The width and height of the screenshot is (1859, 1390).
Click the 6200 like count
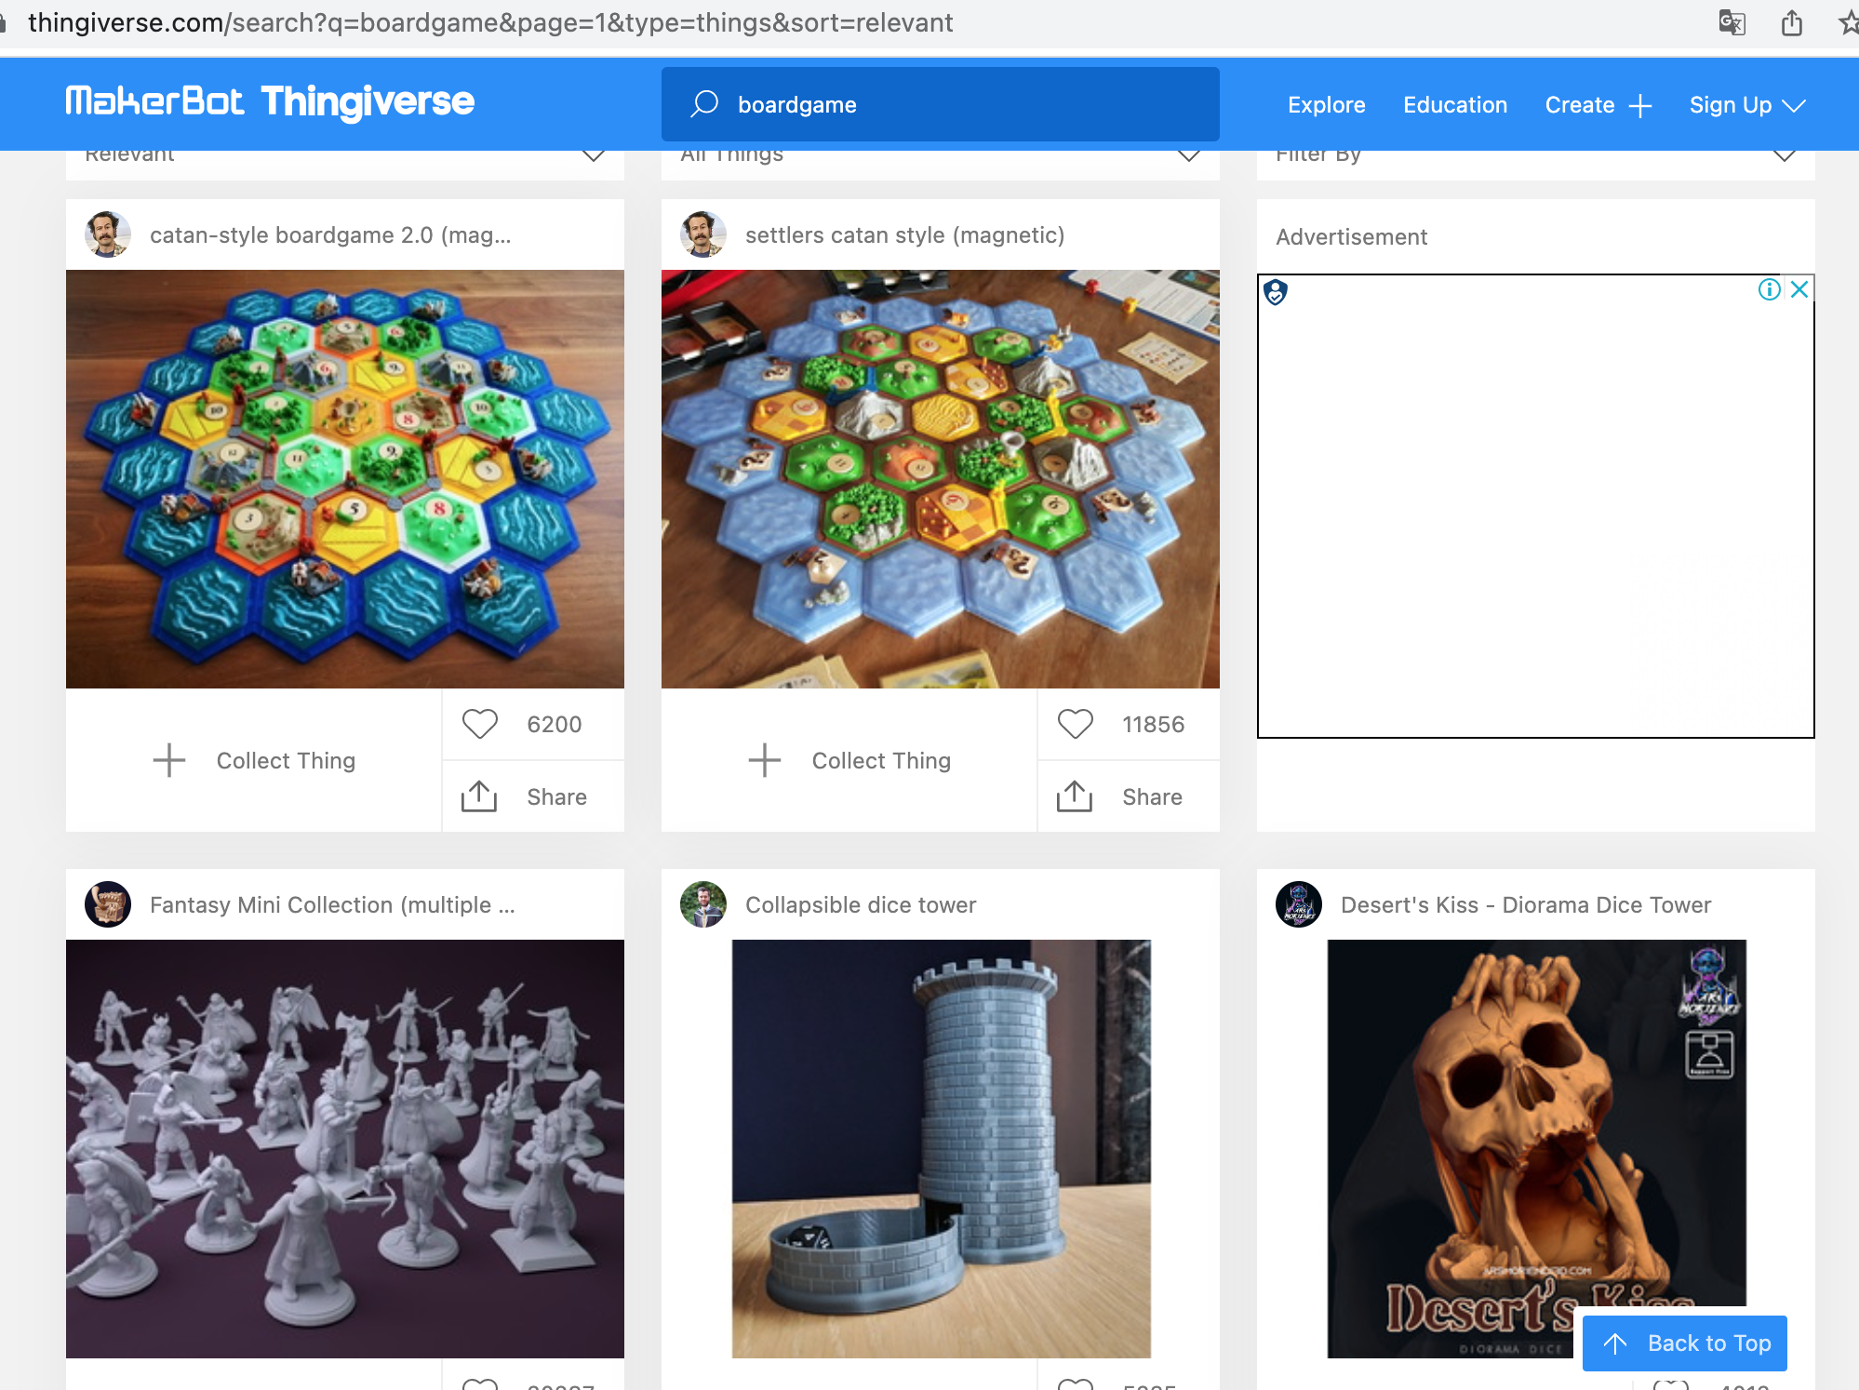click(x=554, y=725)
